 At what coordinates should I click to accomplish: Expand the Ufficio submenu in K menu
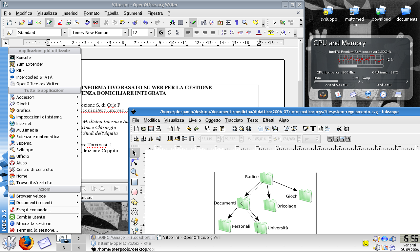pyautogui.click(x=44, y=156)
